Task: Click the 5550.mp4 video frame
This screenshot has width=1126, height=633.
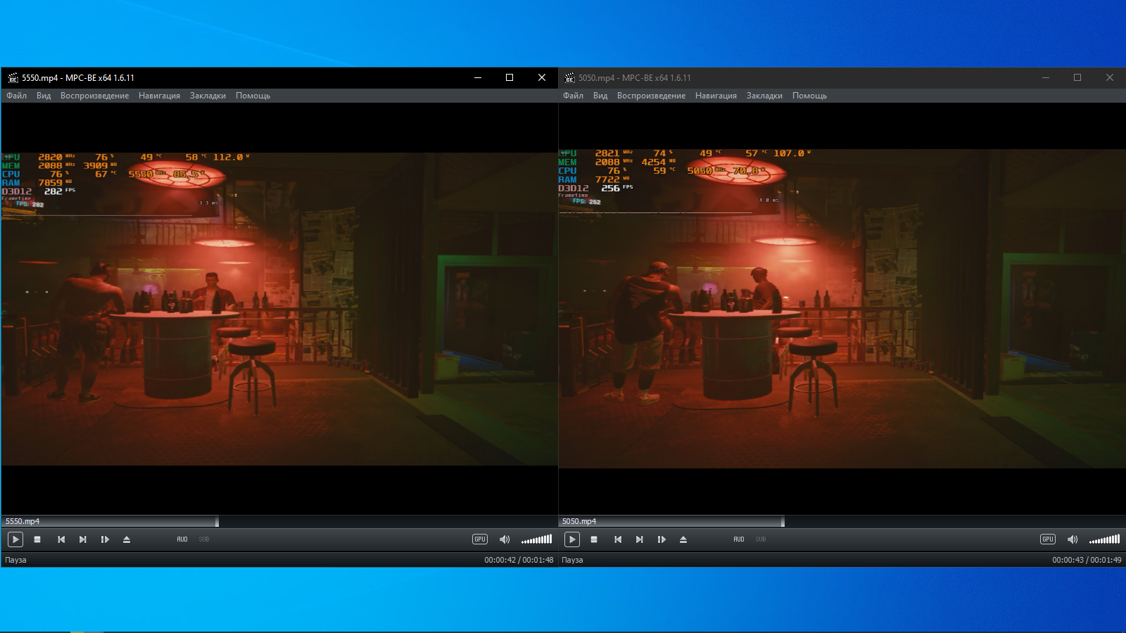Action: (279, 309)
